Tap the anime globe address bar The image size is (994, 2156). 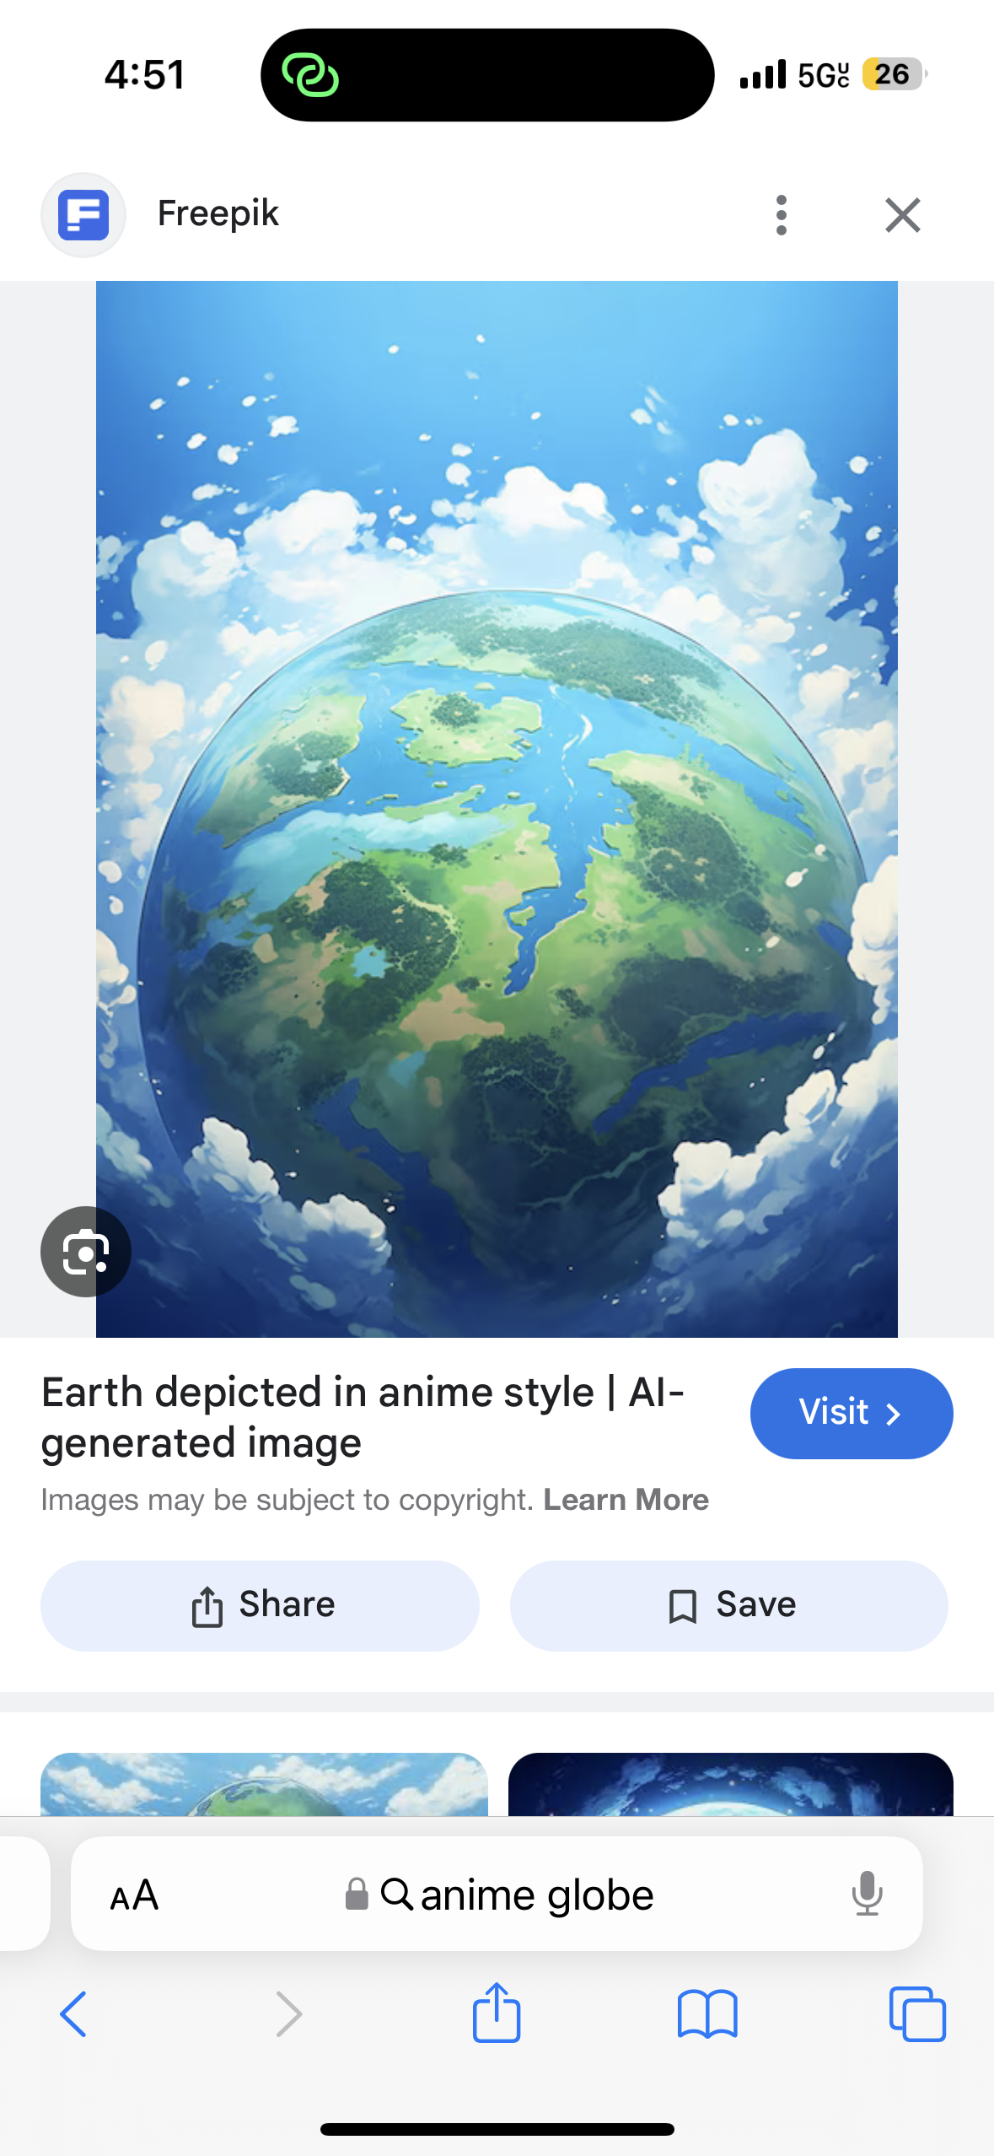point(497,1894)
